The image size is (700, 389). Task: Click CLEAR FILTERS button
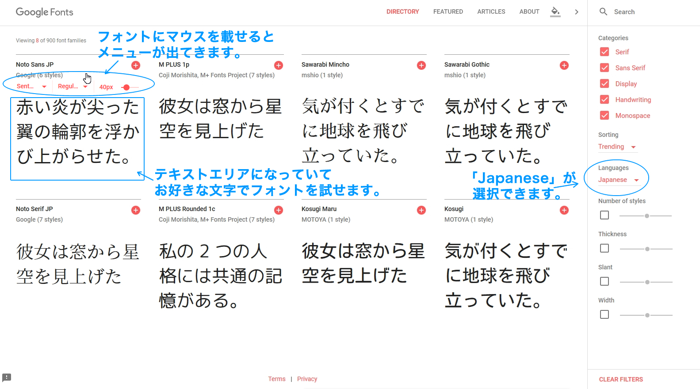621,379
